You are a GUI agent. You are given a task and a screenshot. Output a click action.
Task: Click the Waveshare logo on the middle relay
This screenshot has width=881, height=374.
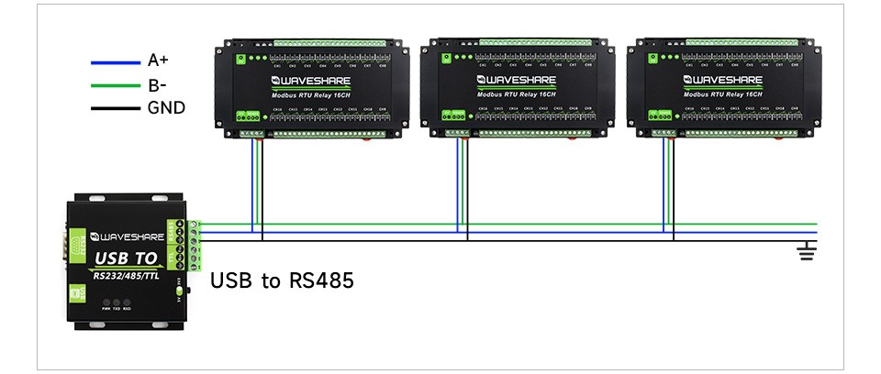pos(517,81)
